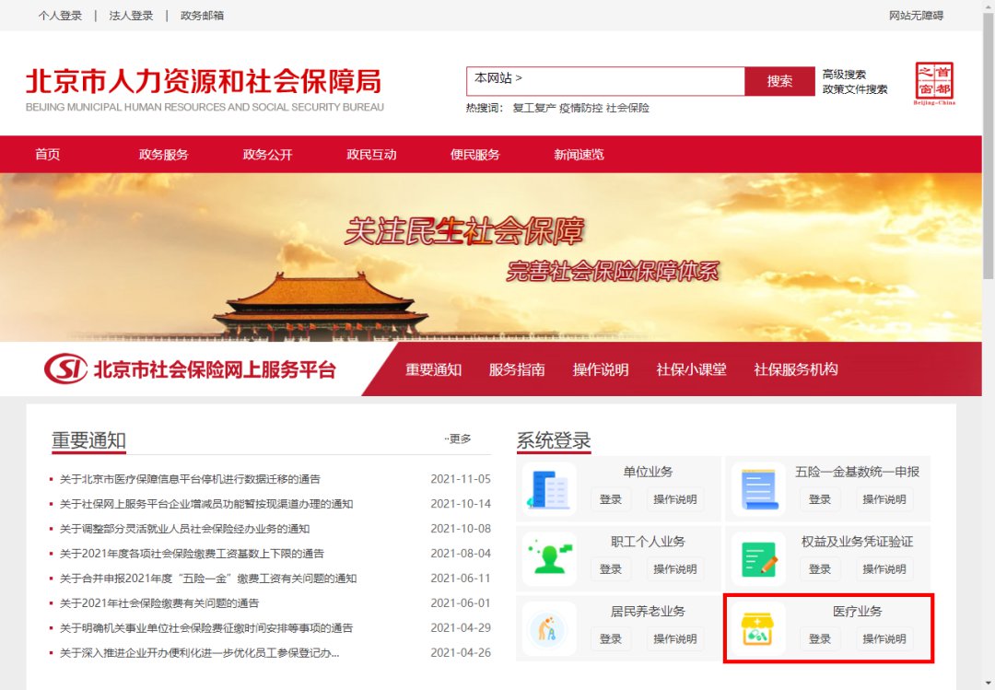Open notice about 推进企业开办便利化

tap(199, 652)
